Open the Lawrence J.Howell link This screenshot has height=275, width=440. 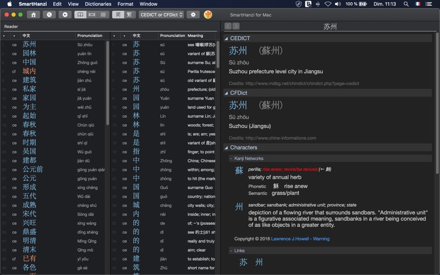click(x=290, y=239)
